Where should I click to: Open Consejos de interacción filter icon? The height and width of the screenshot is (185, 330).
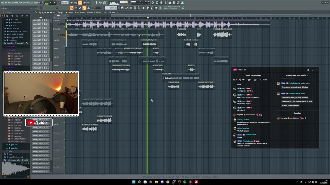tap(307, 76)
